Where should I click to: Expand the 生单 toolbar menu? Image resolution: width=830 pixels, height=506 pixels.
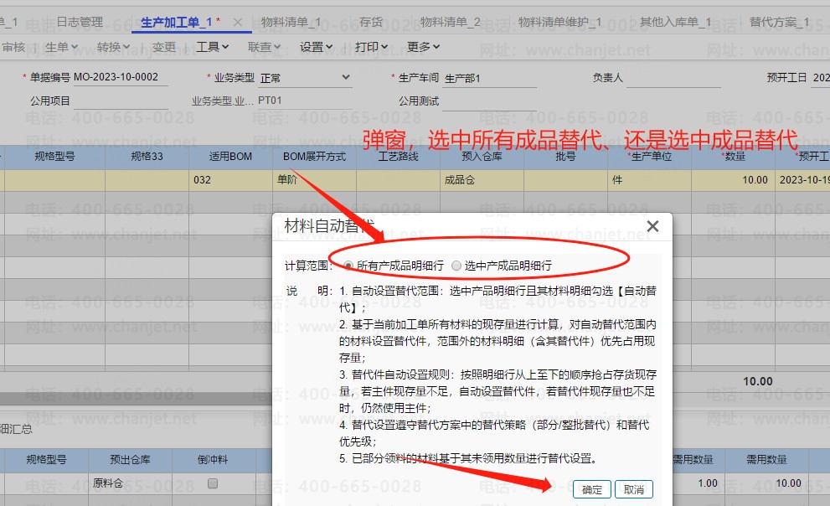click(61, 47)
